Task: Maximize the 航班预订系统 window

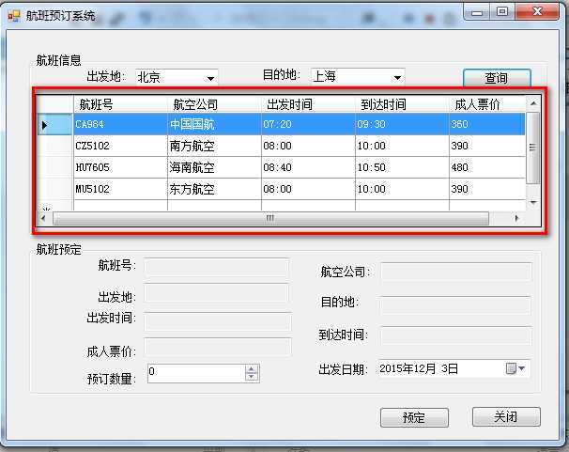Action: (502, 12)
